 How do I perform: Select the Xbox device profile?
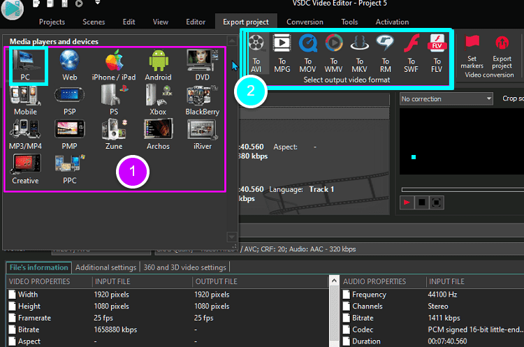click(158, 101)
